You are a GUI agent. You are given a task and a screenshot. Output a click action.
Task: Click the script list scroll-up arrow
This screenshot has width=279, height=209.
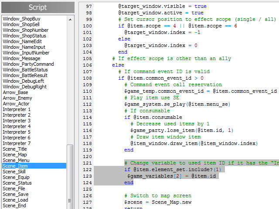[x=70, y=20]
